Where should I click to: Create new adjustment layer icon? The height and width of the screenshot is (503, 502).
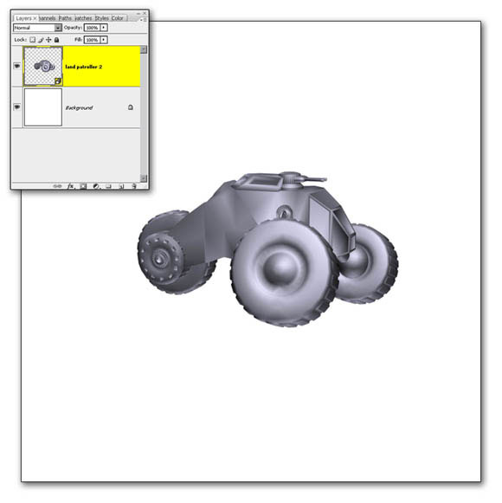[95, 186]
